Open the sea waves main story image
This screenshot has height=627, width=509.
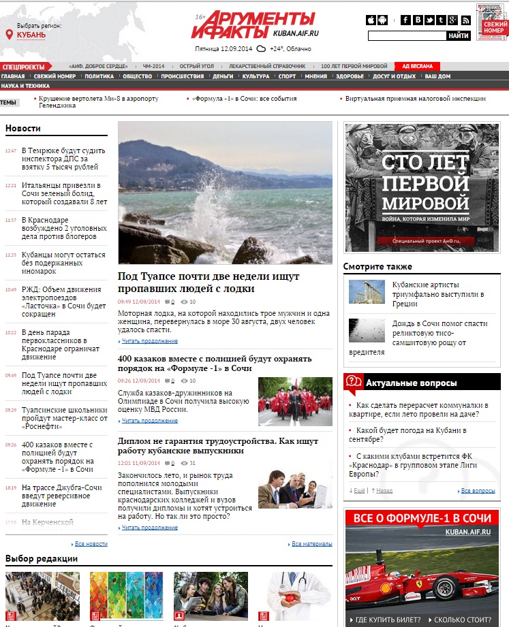click(x=225, y=193)
